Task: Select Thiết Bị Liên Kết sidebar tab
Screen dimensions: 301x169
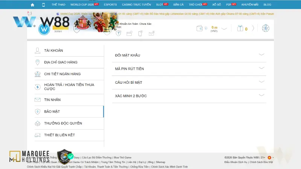Action: tap(69, 135)
